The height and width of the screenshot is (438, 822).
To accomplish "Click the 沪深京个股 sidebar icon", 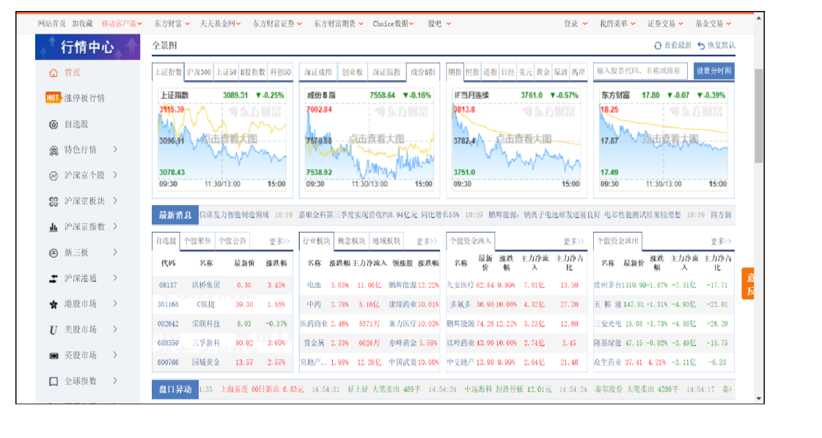I will pyautogui.click(x=54, y=176).
